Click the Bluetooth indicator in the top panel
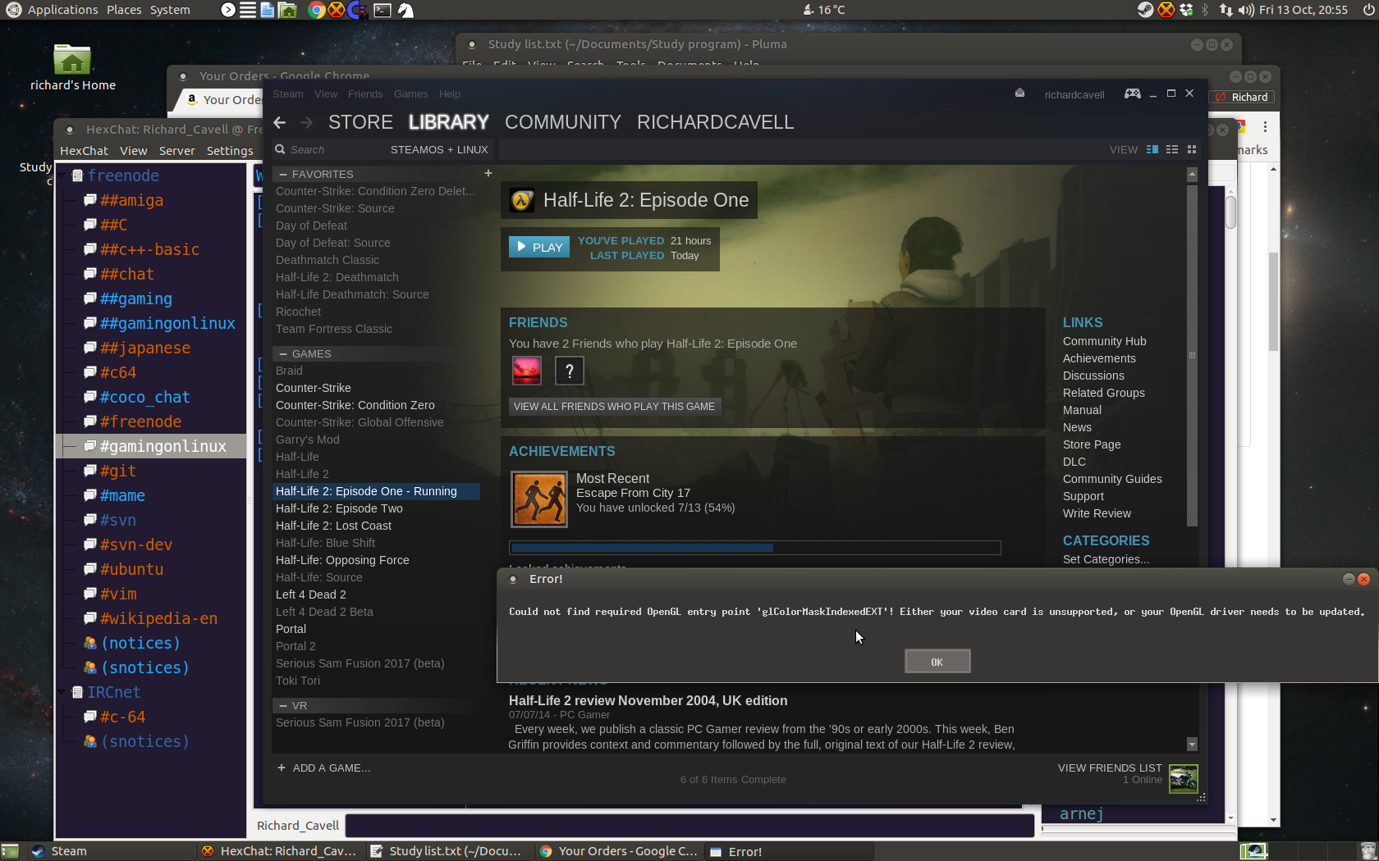This screenshot has width=1379, height=861. 1206,10
